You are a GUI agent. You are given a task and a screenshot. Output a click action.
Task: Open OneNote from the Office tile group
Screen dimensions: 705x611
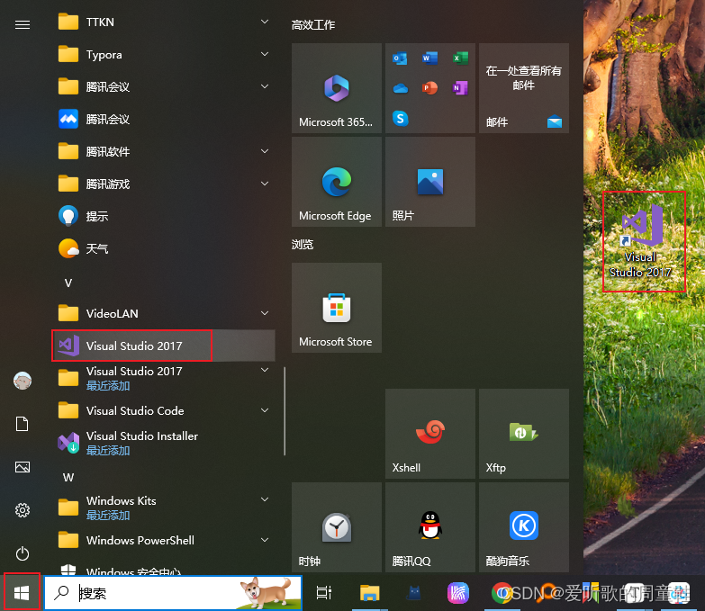point(460,87)
